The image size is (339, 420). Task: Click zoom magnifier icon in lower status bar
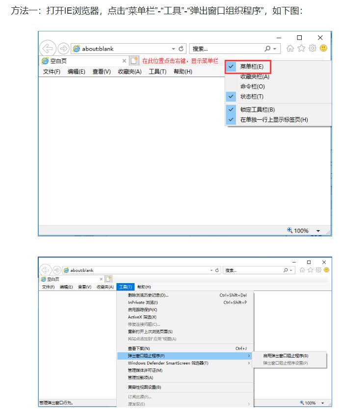(302, 402)
